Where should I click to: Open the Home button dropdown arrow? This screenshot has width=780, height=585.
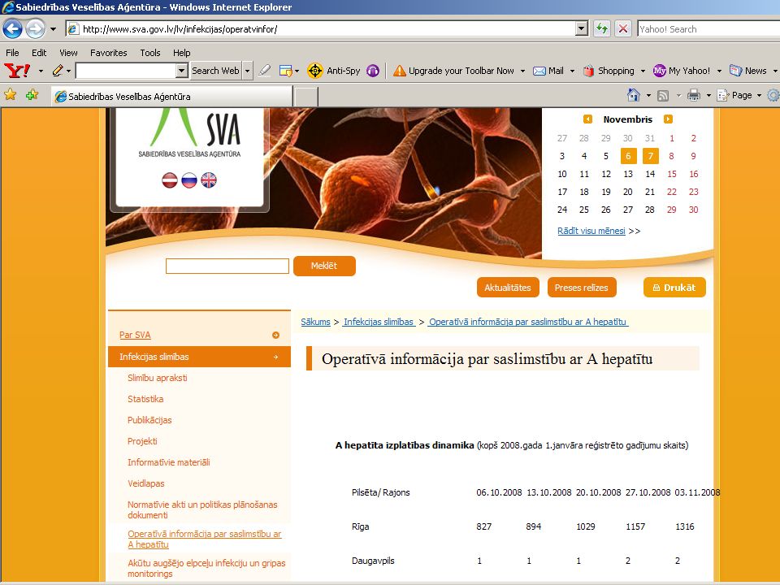pyautogui.click(x=648, y=95)
